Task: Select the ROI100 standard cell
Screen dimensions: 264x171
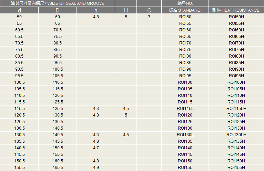Action: point(185,82)
